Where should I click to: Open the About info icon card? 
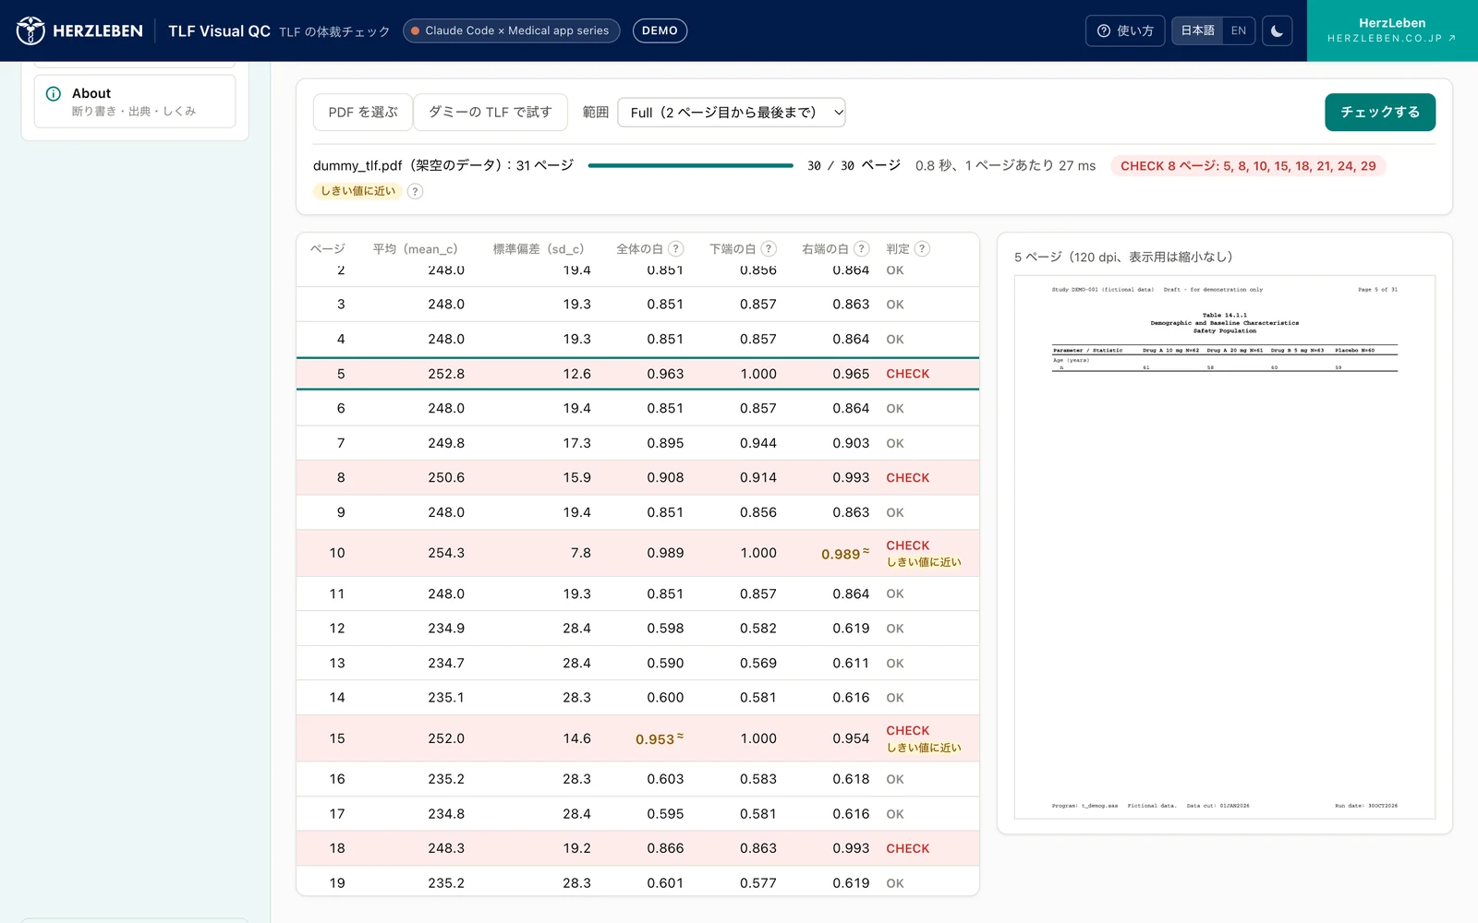coord(135,102)
